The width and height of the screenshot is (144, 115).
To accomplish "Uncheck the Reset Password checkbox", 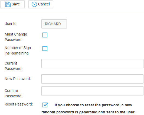I will [45, 105].
